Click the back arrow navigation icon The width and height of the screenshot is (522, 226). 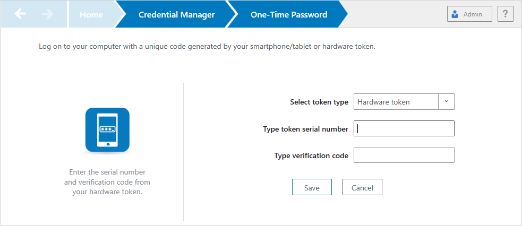(x=20, y=14)
